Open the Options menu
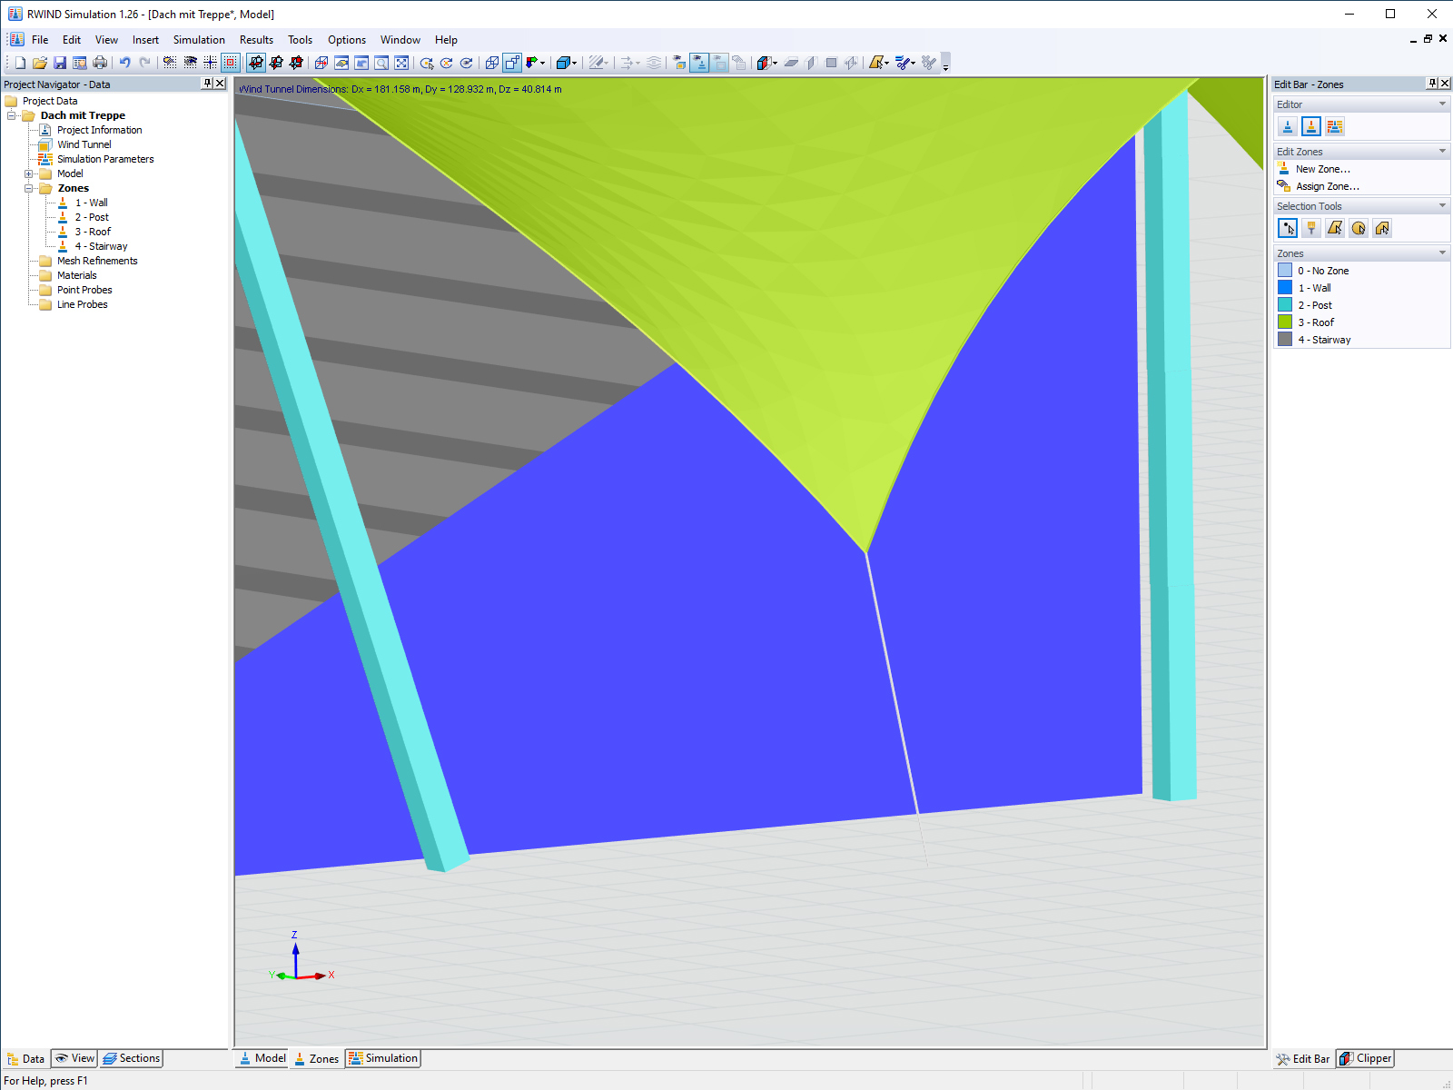The image size is (1453, 1090). [x=347, y=40]
